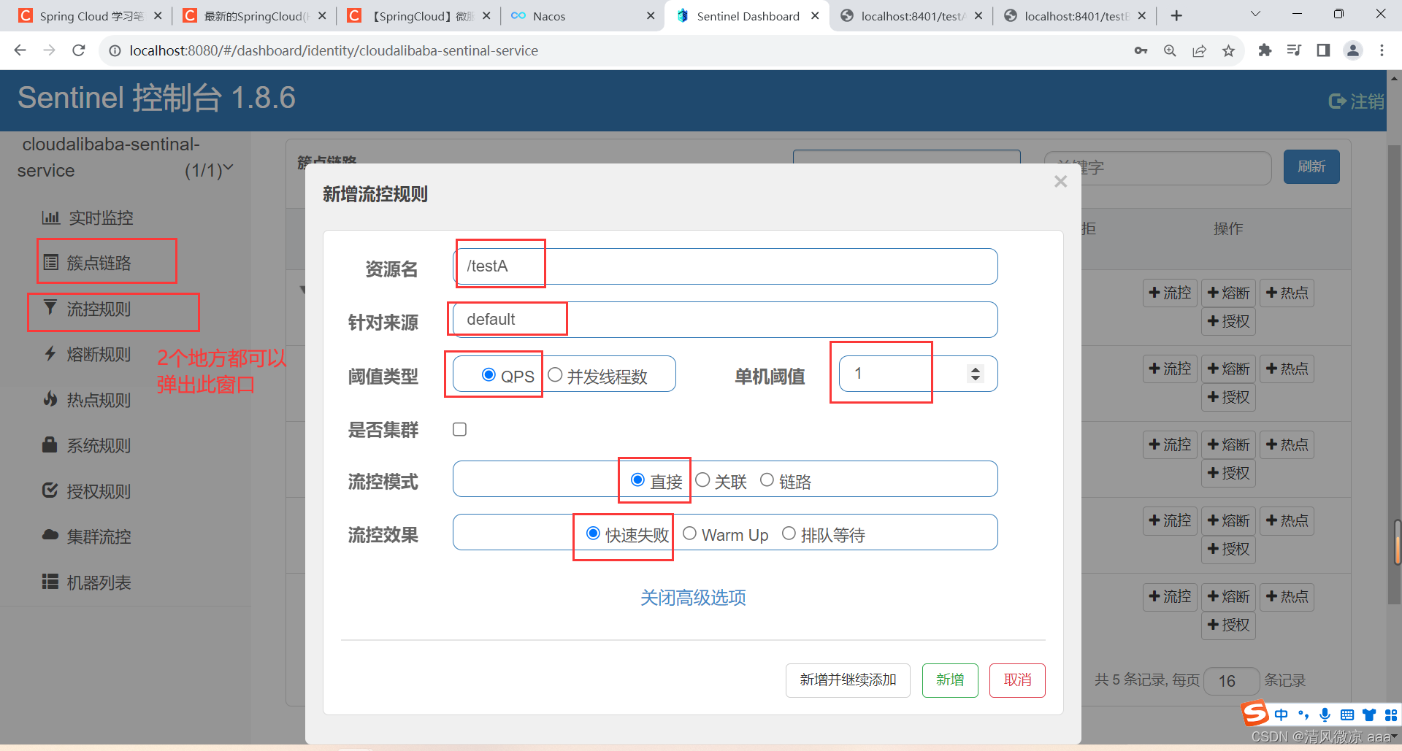The height and width of the screenshot is (751, 1402).
Task: Select Warm Up flow control effect
Action: pyautogui.click(x=689, y=533)
